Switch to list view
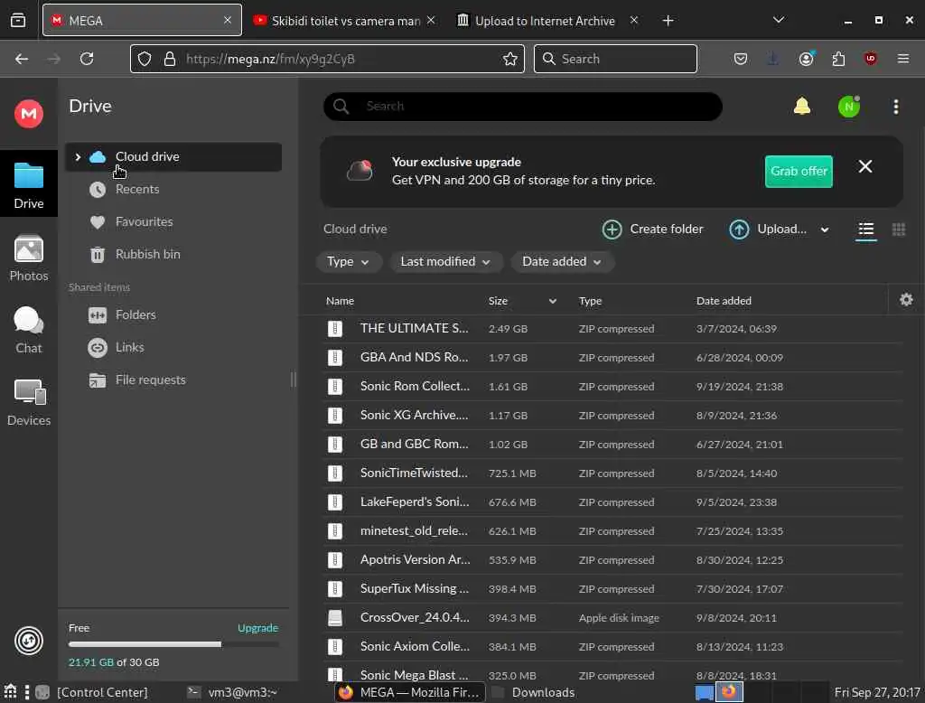 tap(865, 229)
